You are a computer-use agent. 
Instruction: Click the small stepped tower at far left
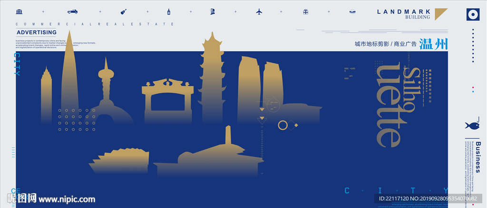tap(47, 95)
